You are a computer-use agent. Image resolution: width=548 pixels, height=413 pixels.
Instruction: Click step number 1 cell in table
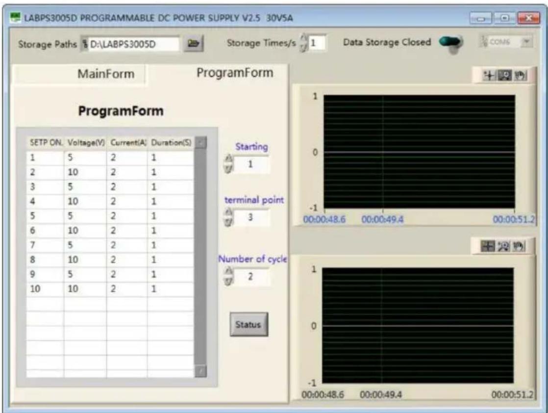(x=46, y=158)
